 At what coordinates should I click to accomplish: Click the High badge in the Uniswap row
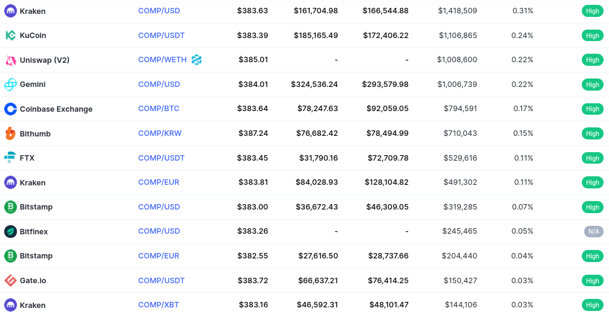coord(592,60)
